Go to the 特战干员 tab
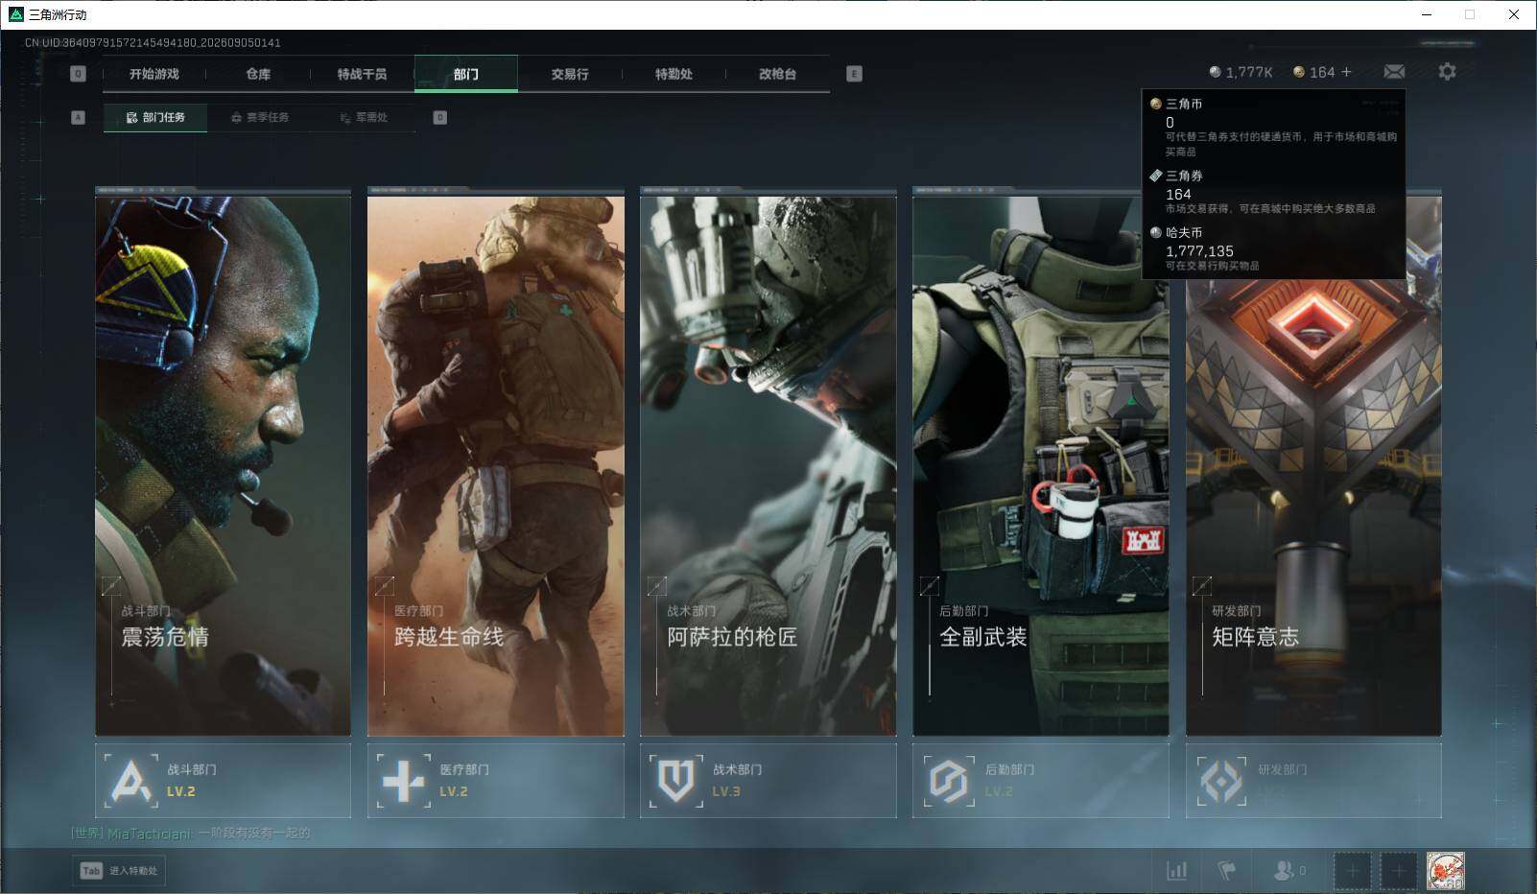 (362, 74)
